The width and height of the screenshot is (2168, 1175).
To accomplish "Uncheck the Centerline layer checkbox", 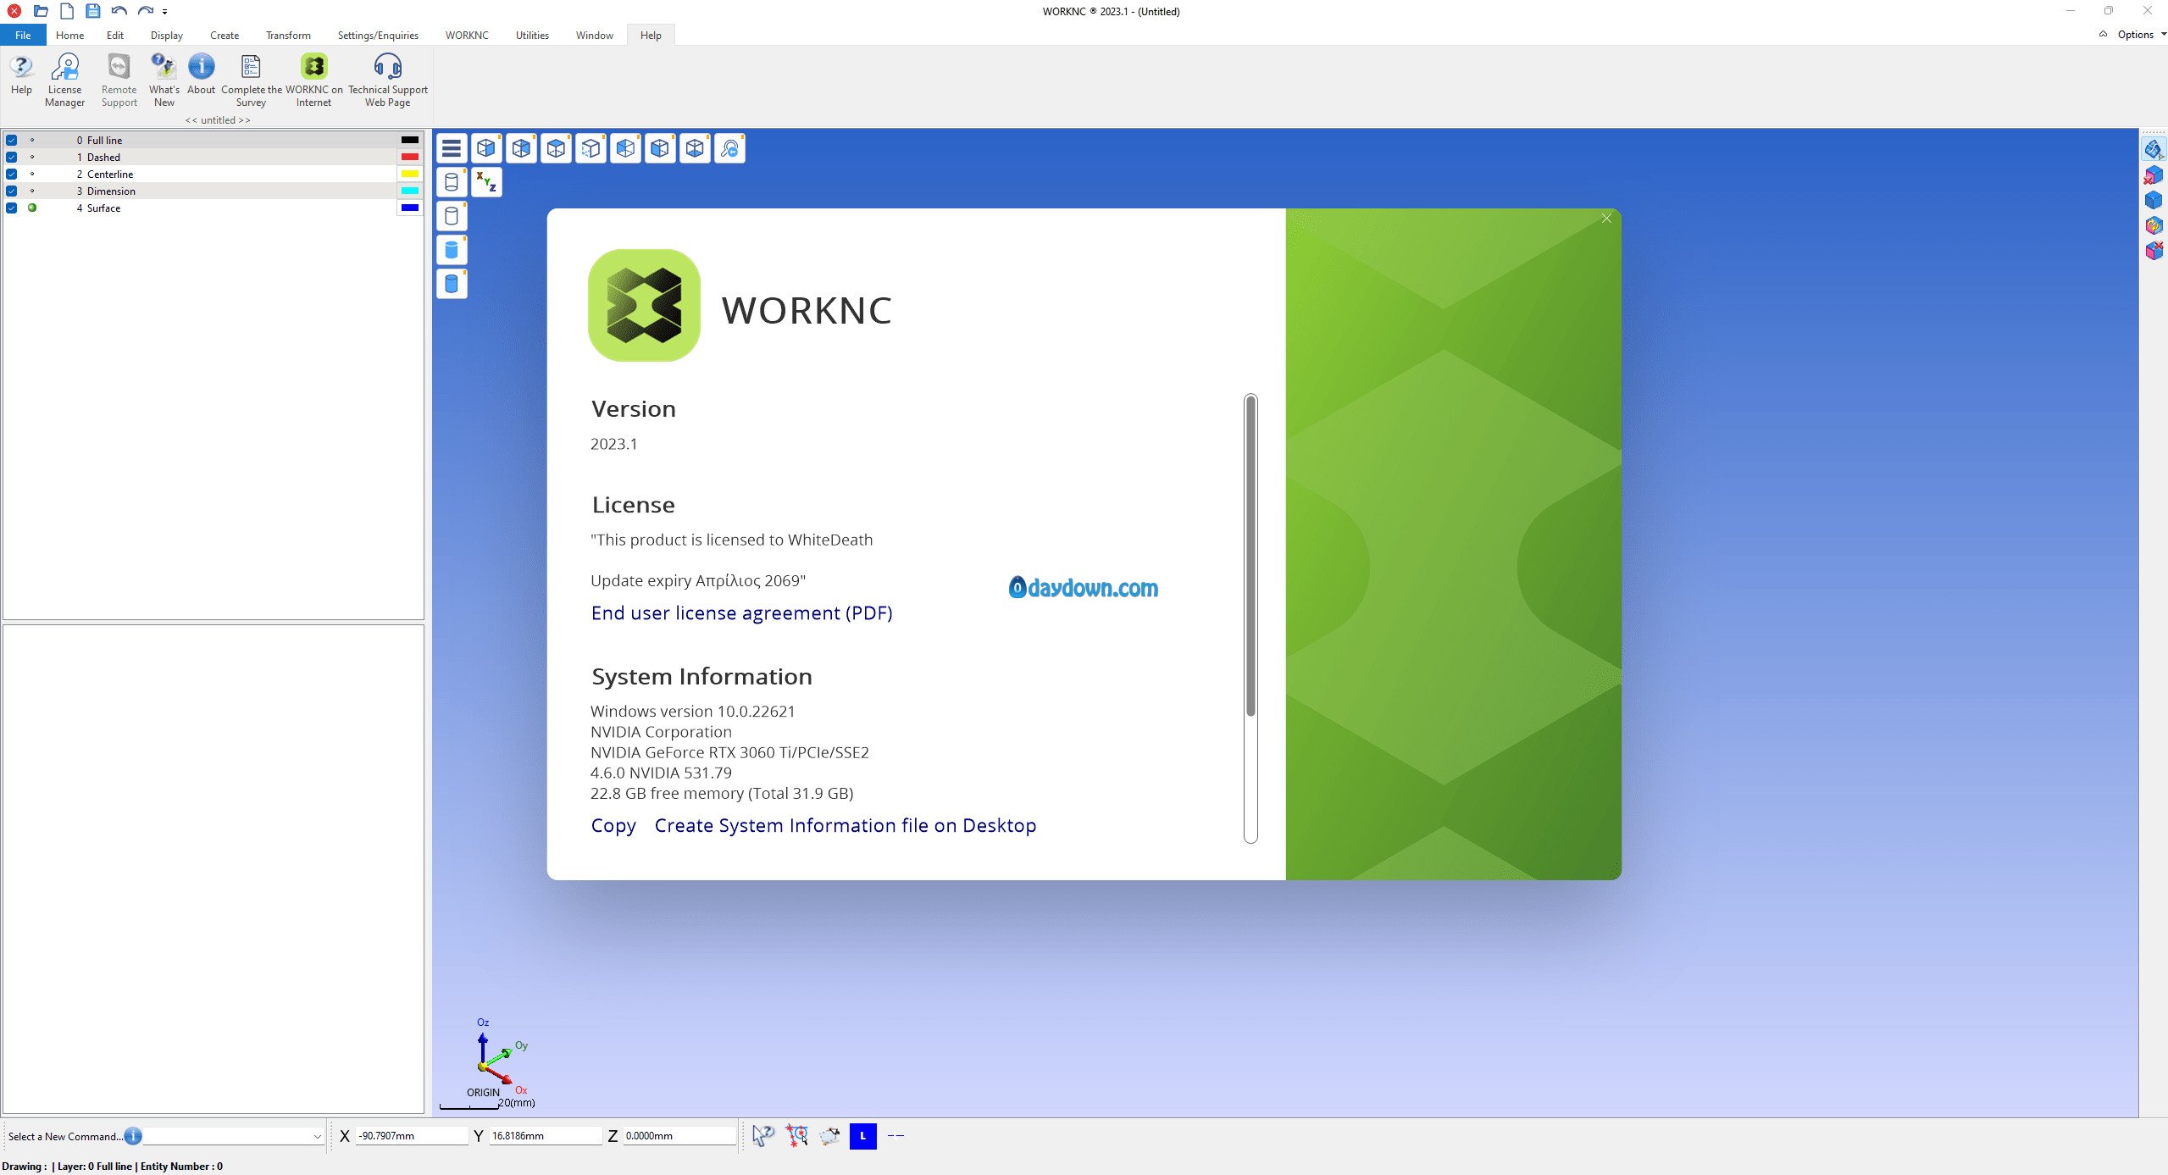I will tap(12, 174).
